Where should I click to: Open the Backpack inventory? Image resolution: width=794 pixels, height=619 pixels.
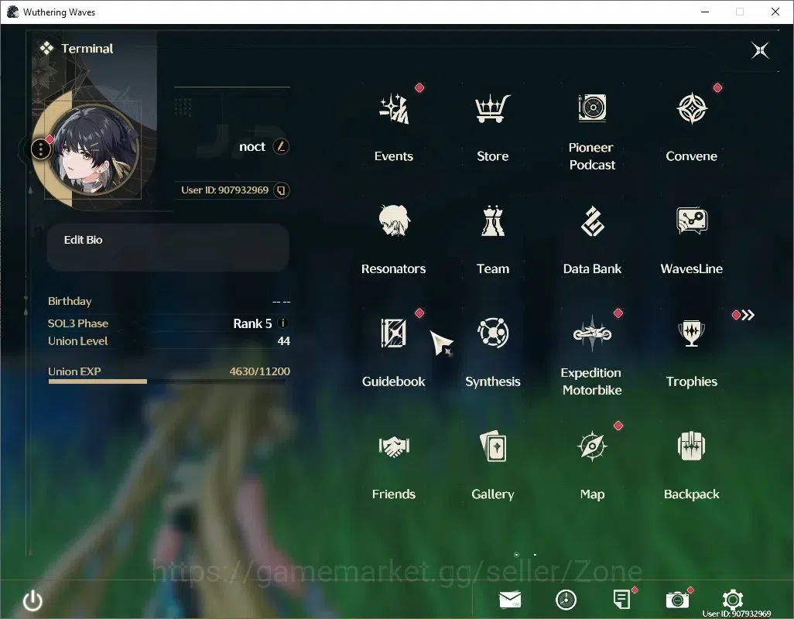tap(691, 446)
